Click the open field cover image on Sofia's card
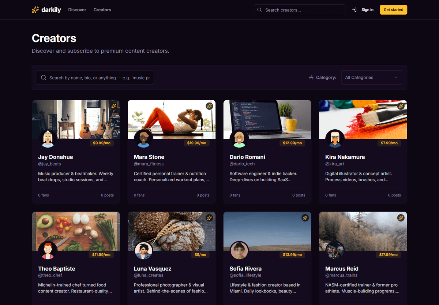439x305 pixels. (x=267, y=231)
